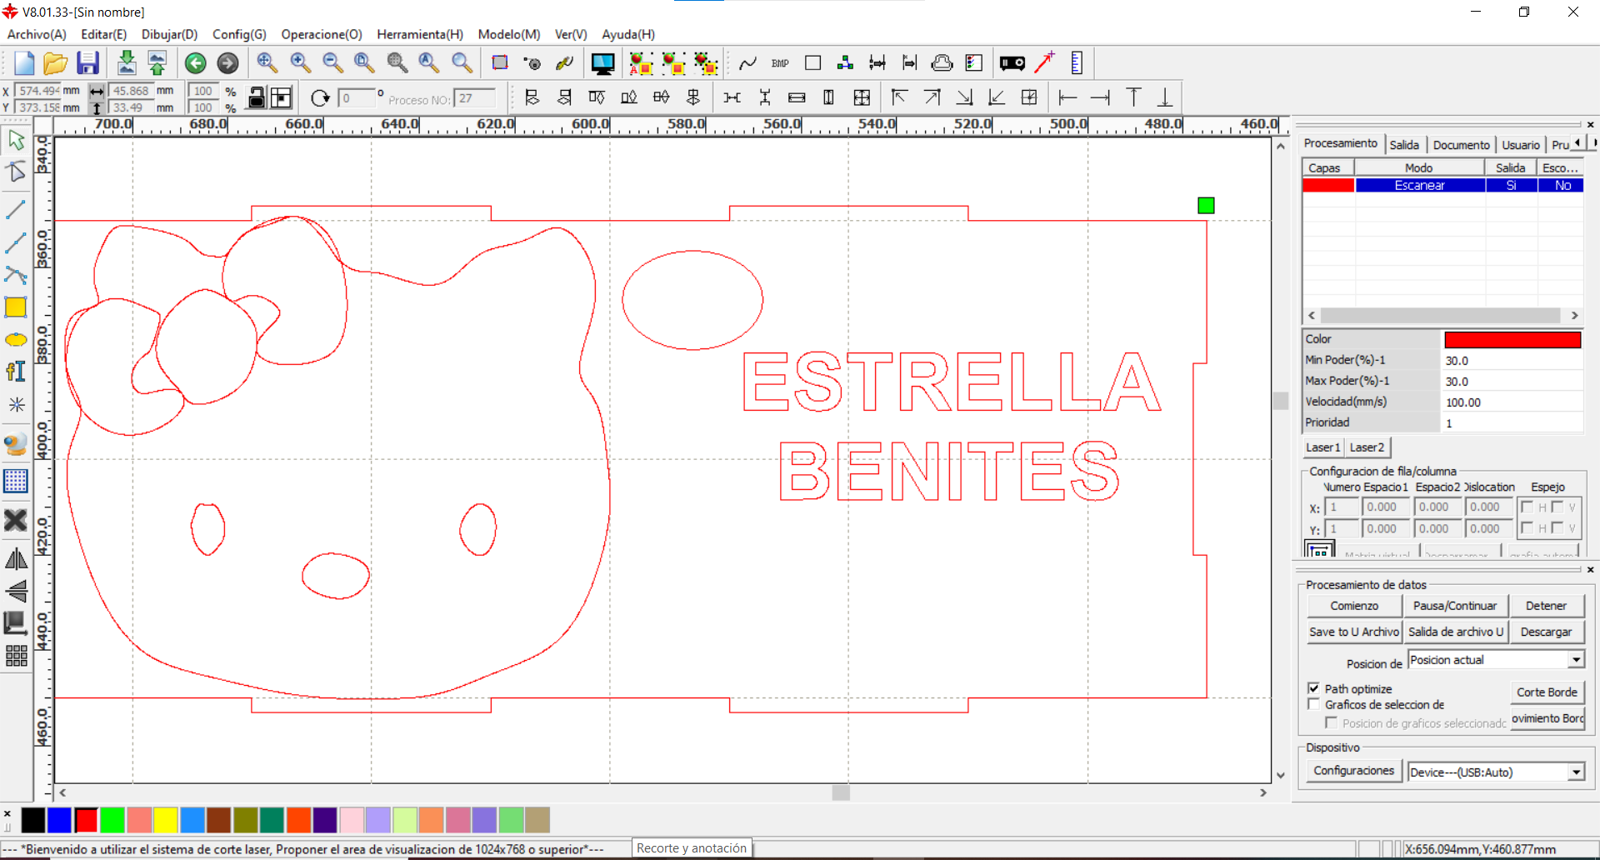The width and height of the screenshot is (1600, 860).
Task: Switch to the Documento tab
Action: click(1461, 144)
